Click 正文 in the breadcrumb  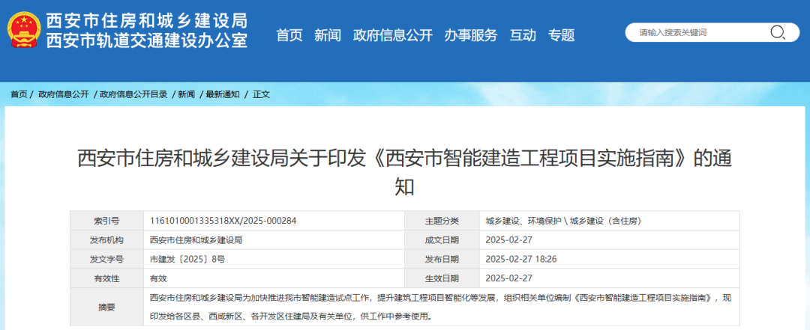262,94
